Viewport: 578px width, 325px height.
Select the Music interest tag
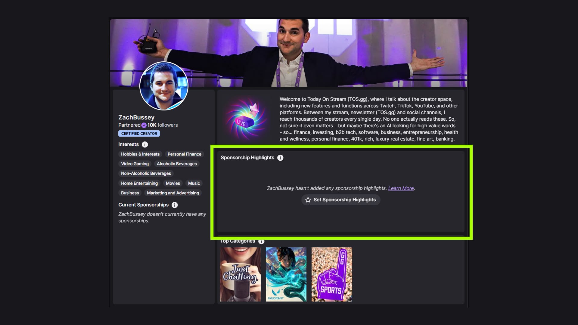coord(194,183)
